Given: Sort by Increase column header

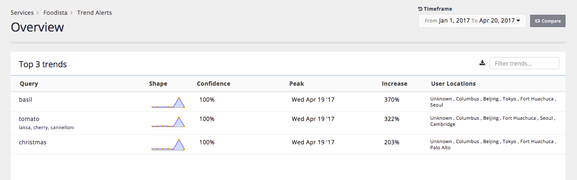Looking at the screenshot, I should click(394, 84).
